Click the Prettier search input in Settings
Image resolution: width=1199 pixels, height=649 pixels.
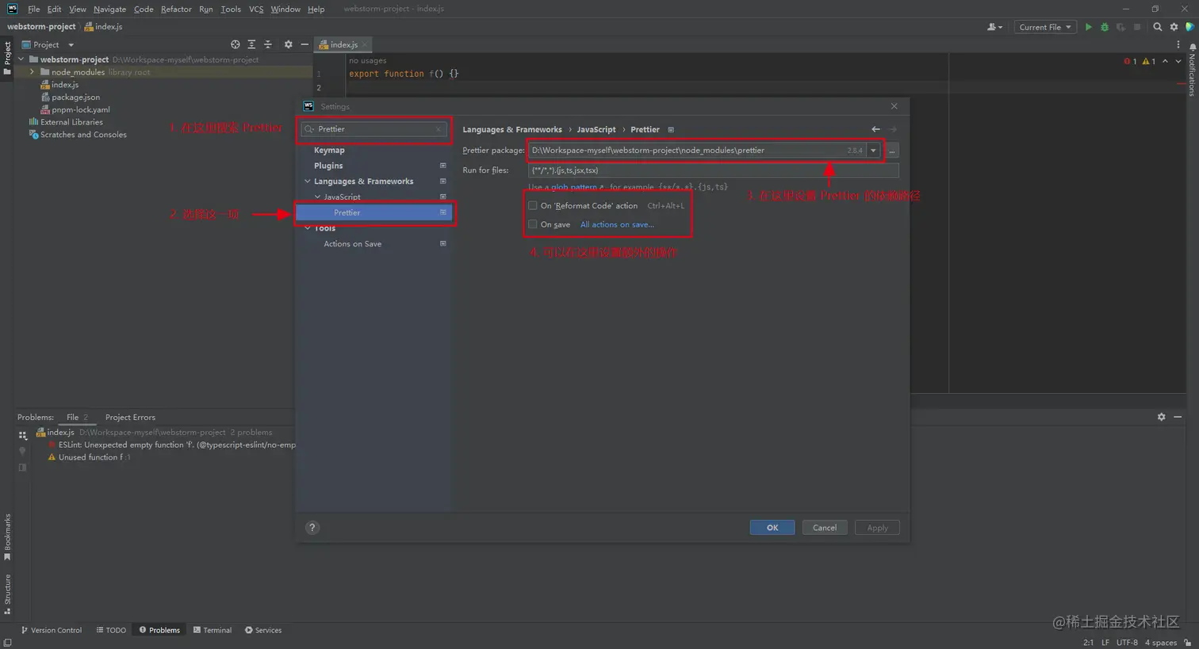click(374, 129)
